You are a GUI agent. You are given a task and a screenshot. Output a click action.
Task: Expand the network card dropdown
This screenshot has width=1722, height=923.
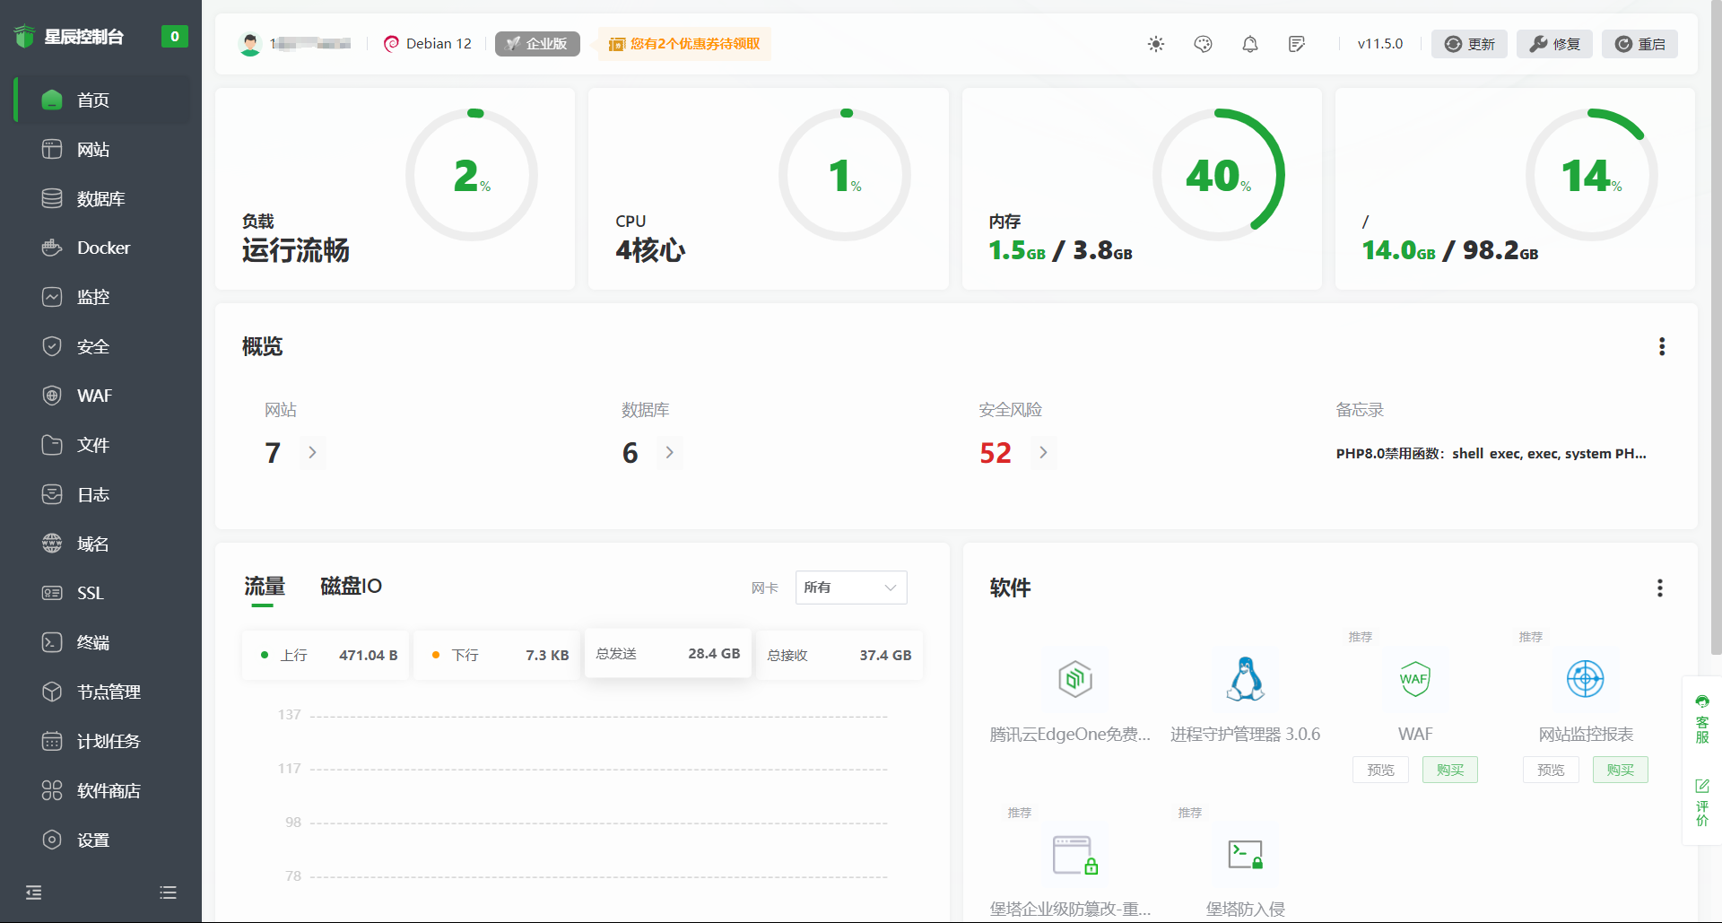[x=850, y=588]
